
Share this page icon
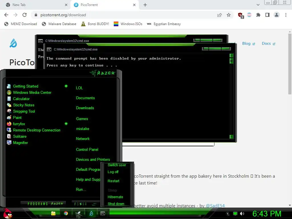tap(220, 15)
